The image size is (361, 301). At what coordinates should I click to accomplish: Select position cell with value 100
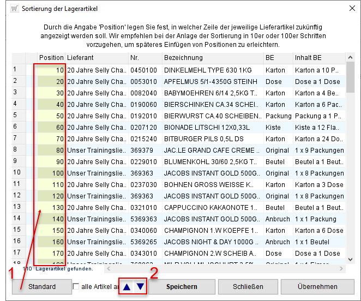coord(51,173)
